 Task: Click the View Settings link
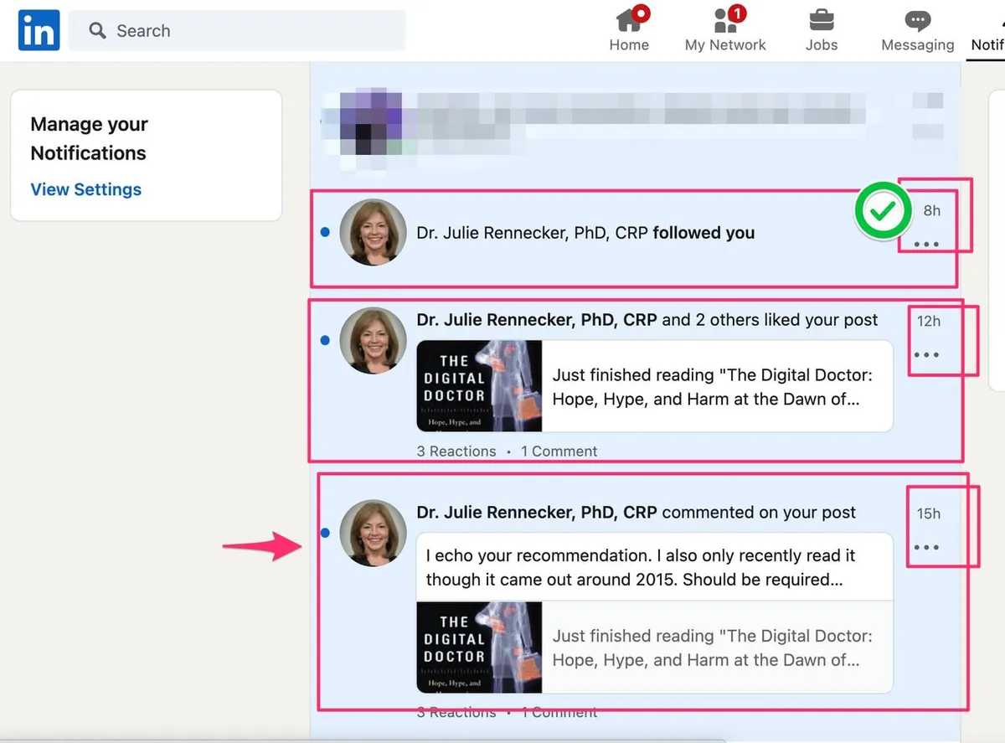pos(86,189)
